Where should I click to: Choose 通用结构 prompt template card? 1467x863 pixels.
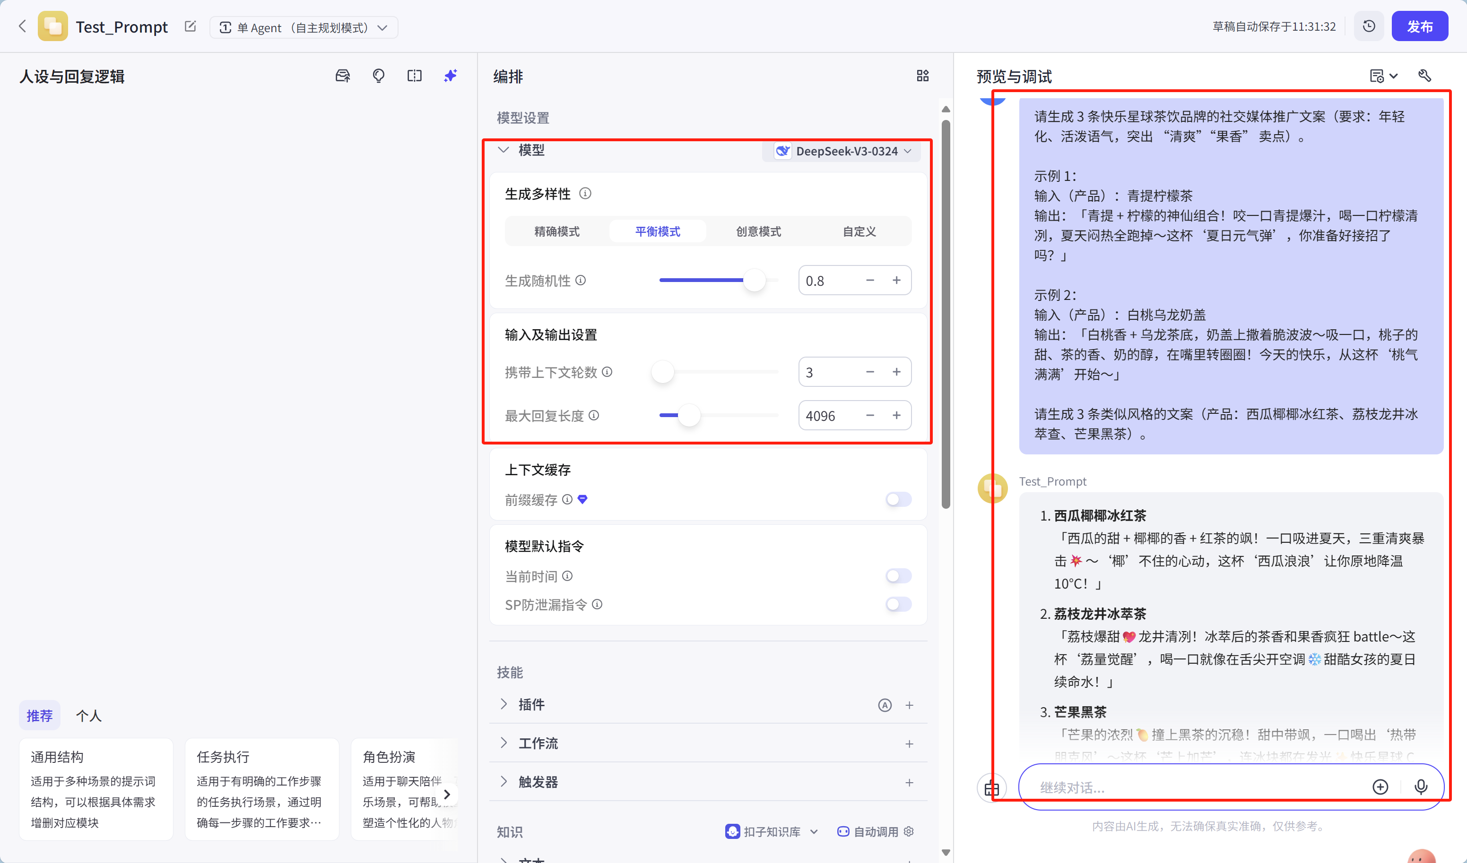click(96, 789)
